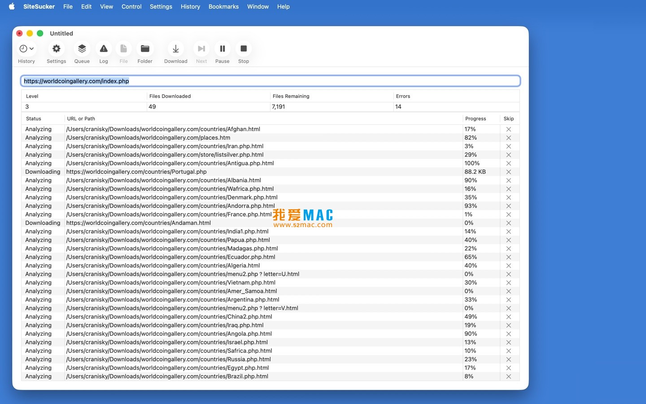
Task: Click the worldcoingallery URL input field
Action: click(270, 80)
